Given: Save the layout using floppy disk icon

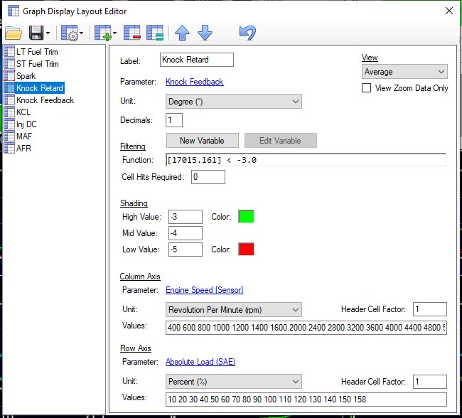Looking at the screenshot, I should pyautogui.click(x=36, y=33).
